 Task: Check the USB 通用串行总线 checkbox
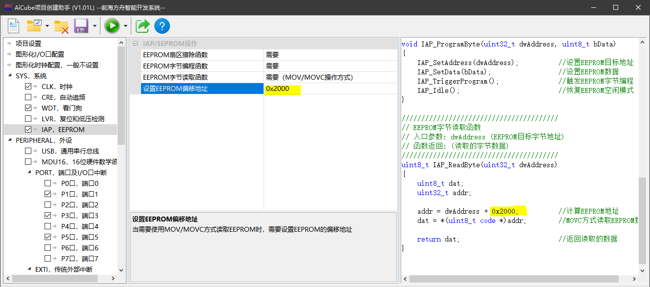click(x=28, y=151)
